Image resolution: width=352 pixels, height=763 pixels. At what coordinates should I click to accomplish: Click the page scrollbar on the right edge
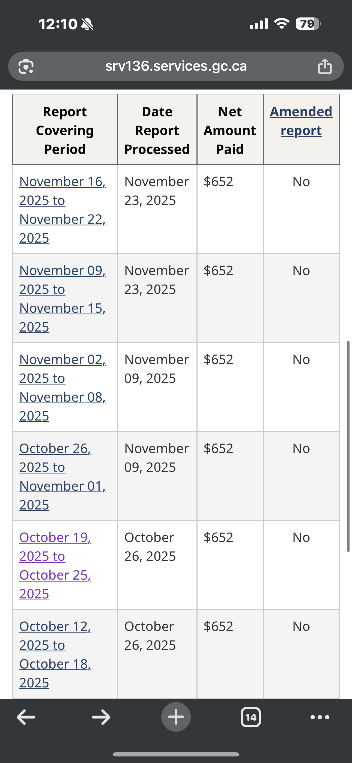click(x=348, y=446)
